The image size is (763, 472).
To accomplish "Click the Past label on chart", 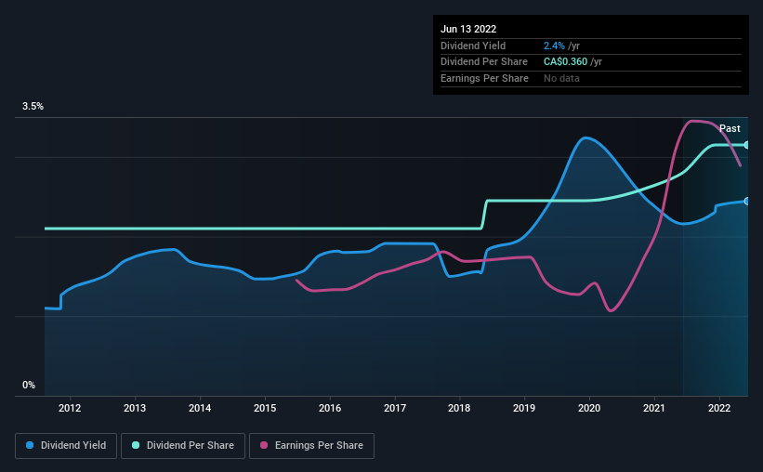I will [x=730, y=128].
